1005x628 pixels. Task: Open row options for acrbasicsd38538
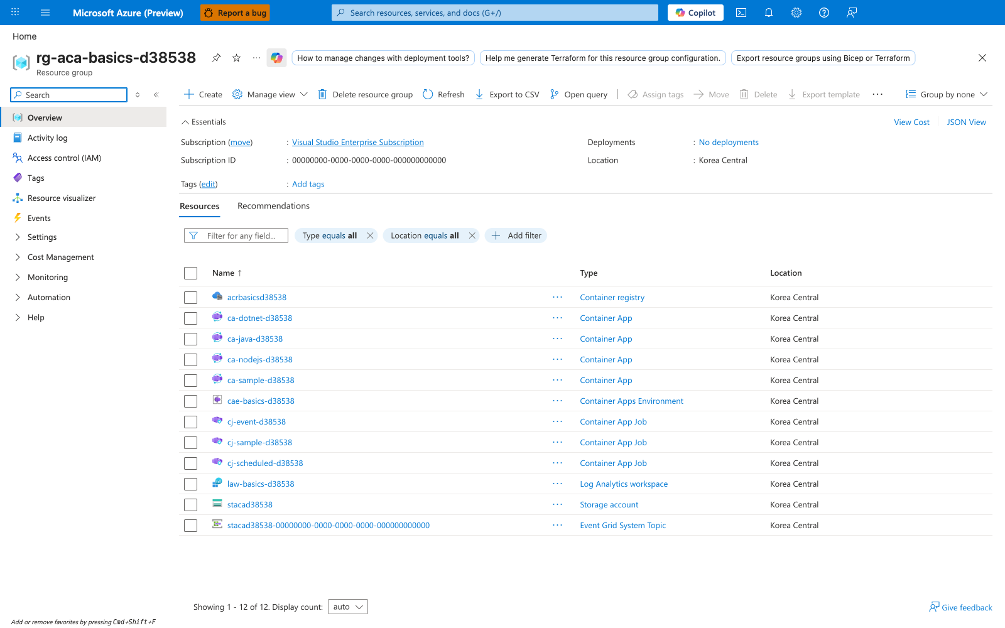557,297
